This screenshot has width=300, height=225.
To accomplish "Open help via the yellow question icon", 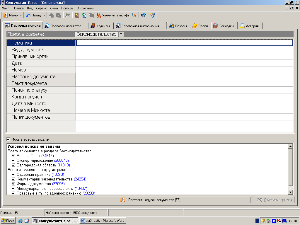I will coord(152,15).
